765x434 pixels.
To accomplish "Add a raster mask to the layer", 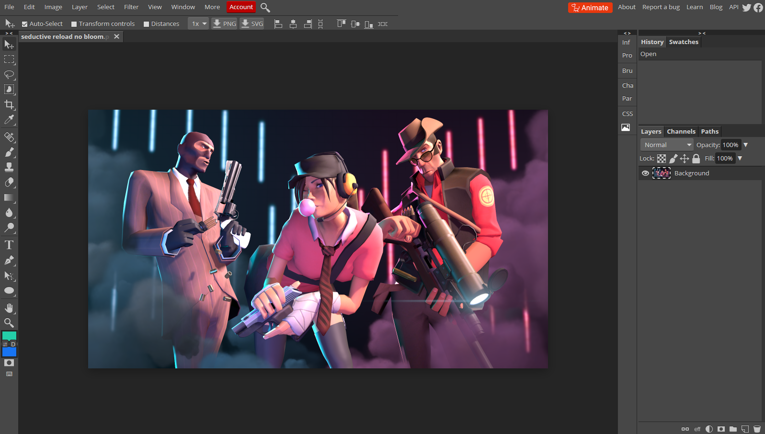I will point(721,429).
